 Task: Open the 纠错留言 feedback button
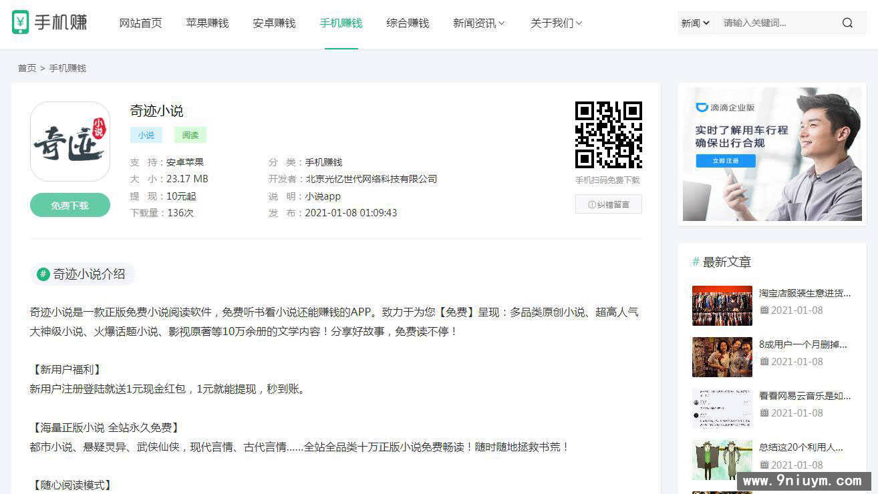click(608, 204)
